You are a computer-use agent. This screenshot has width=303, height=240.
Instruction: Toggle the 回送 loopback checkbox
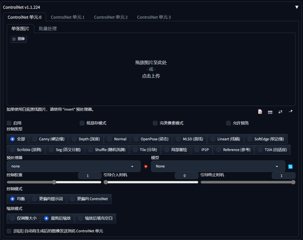9,231
